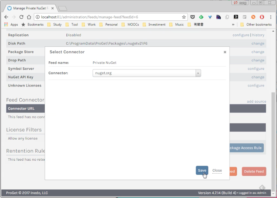Screen dimensions: 277x198
Task: Open Other bookmarks folder
Action: click(256, 24)
